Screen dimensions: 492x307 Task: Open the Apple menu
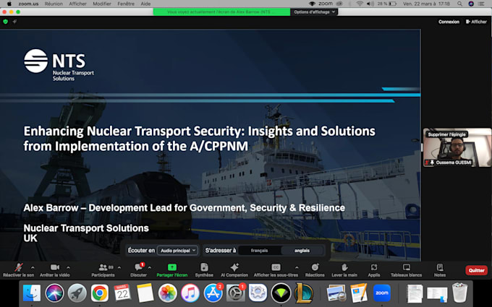(9, 4)
